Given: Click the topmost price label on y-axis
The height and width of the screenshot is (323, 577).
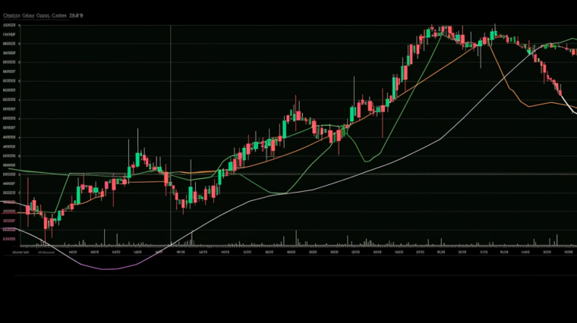Looking at the screenshot, I should pos(10,26).
